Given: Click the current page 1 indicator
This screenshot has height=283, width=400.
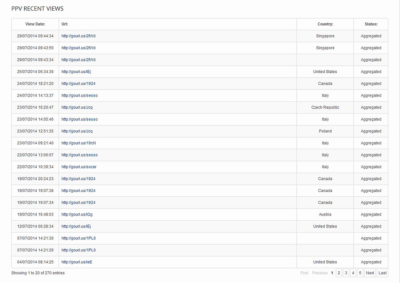Looking at the screenshot, I should click(x=332, y=273).
